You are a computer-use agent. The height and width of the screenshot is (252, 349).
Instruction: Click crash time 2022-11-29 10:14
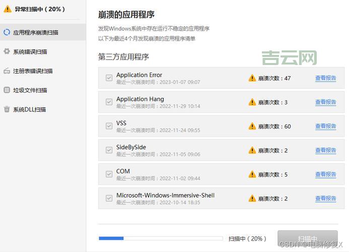[180, 106]
